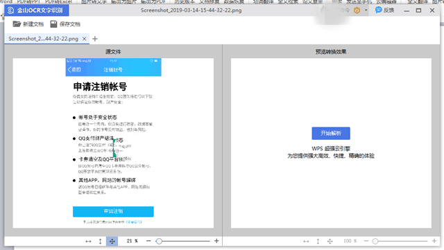Zoom out preview panel with minus
The height and width of the screenshot is (250, 444).
pos(366,241)
